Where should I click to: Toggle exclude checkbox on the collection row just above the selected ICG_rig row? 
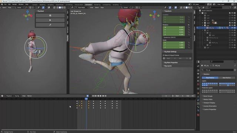click(230, 25)
